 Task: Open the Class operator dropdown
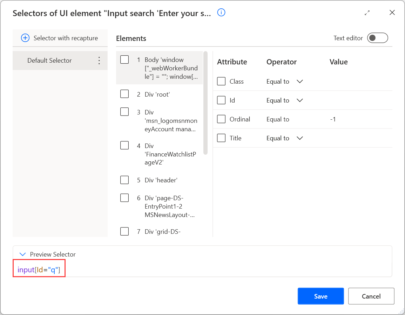[299, 81]
